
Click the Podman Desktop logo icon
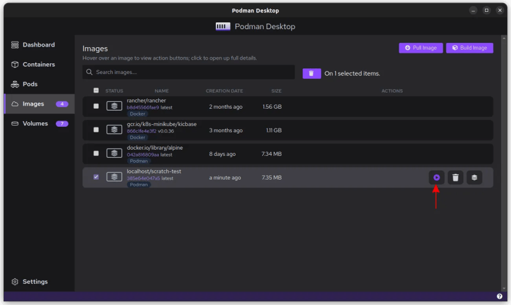[x=223, y=27]
